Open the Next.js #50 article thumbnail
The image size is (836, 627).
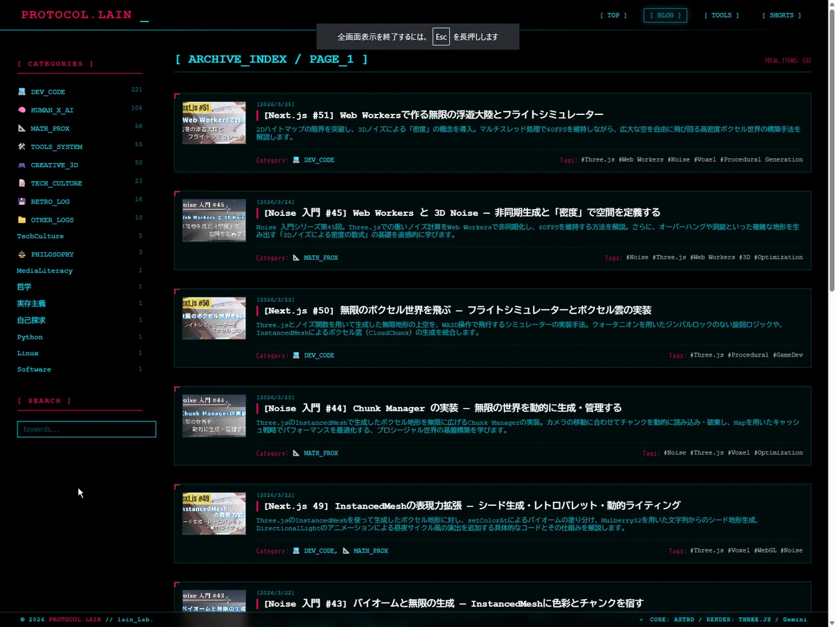[214, 318]
